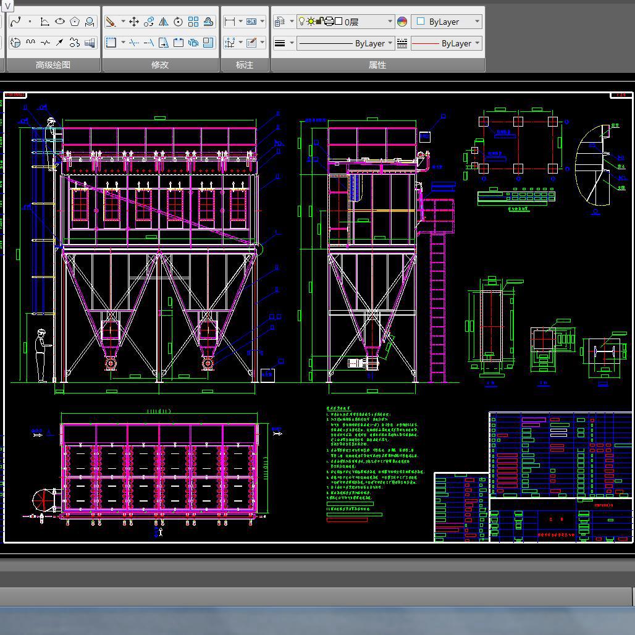635x635 pixels.
Task: Click the 属性 panel title
Action: (377, 65)
